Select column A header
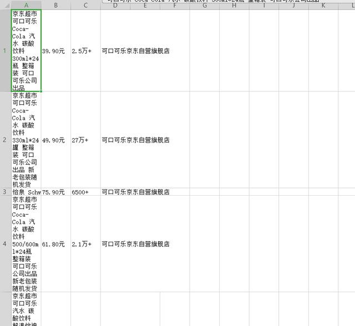 tap(26, 5)
